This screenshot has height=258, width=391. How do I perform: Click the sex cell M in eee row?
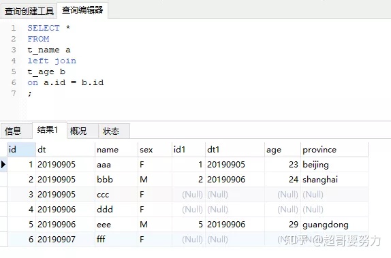[155, 225]
